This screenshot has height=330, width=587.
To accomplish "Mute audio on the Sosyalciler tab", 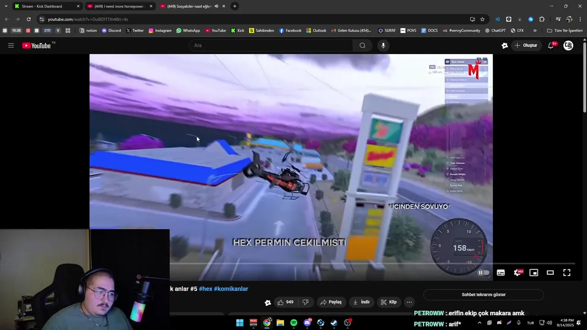I will point(216,6).
